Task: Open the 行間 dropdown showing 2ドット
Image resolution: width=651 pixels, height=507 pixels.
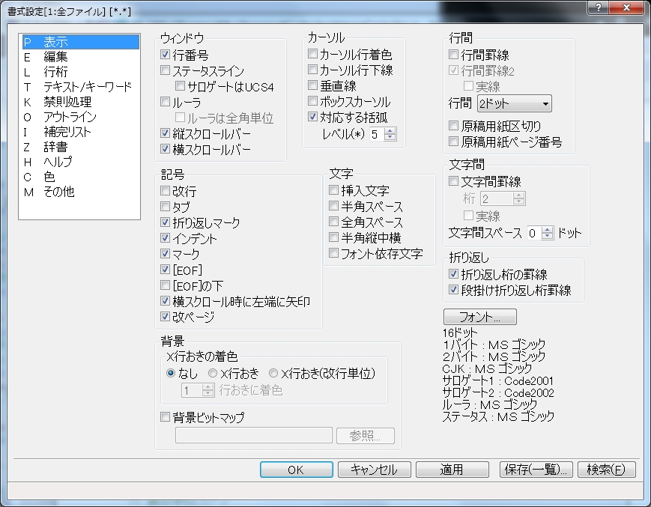Action: 514,103
